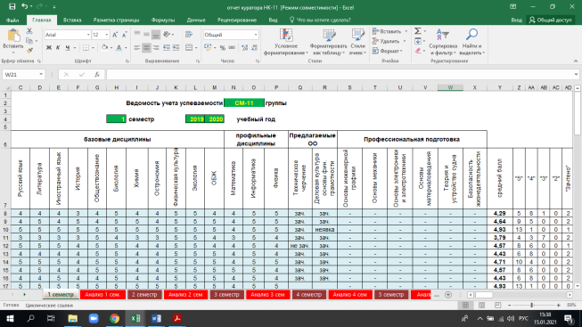Switch to the Данные tab

[x=196, y=20]
